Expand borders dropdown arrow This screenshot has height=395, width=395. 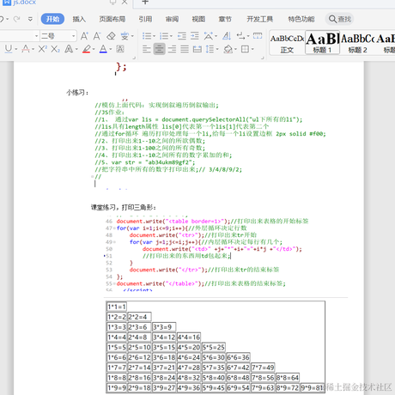click(x=252, y=49)
